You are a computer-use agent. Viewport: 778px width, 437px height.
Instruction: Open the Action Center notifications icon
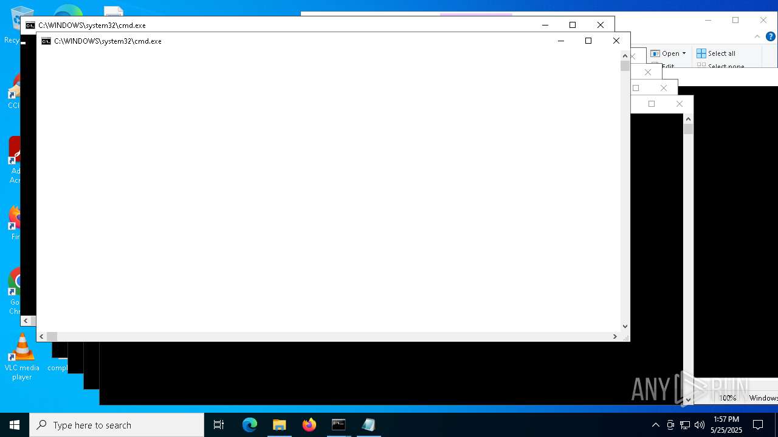(758, 425)
